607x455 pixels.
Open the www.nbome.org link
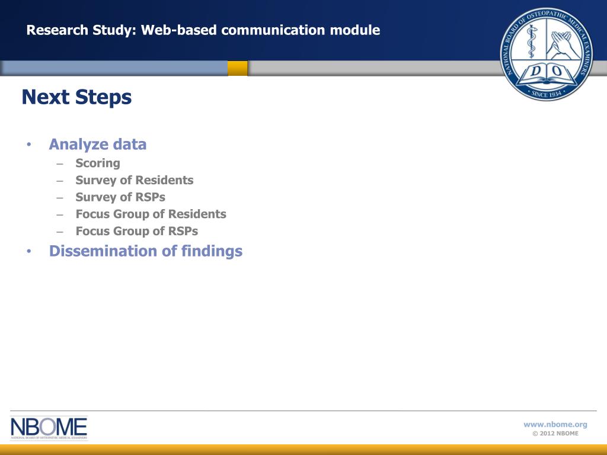coord(555,424)
